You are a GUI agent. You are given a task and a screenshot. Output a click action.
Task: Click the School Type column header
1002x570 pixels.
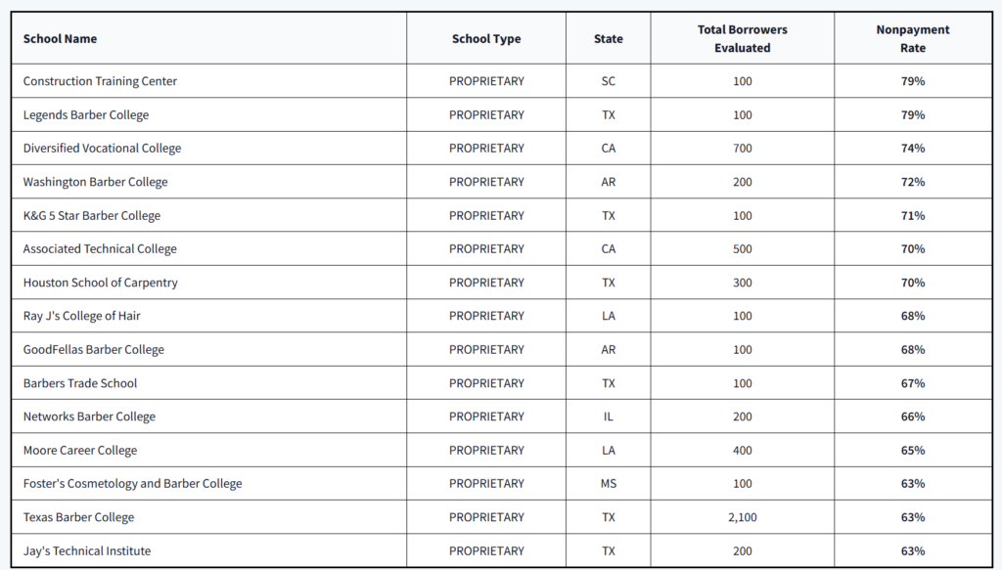[486, 38]
